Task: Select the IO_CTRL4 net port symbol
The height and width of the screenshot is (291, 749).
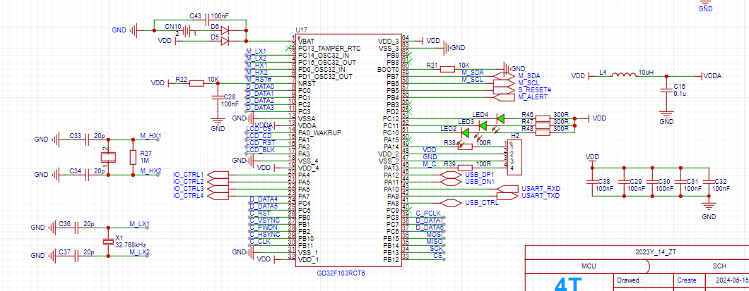Action: coord(218,196)
